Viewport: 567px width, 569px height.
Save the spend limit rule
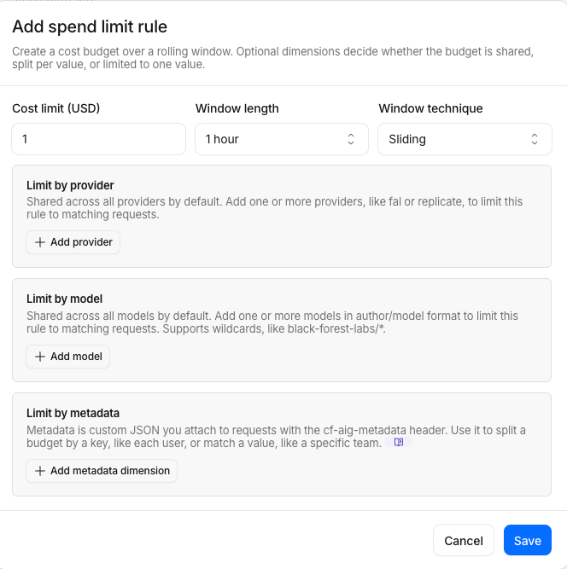[528, 540]
